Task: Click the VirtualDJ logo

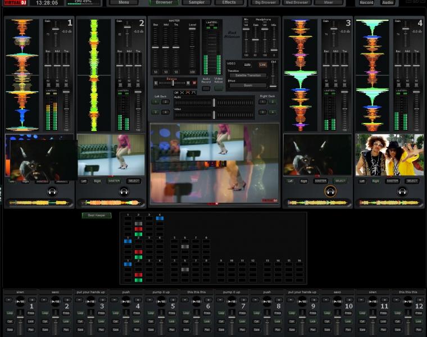Action: (14, 3)
